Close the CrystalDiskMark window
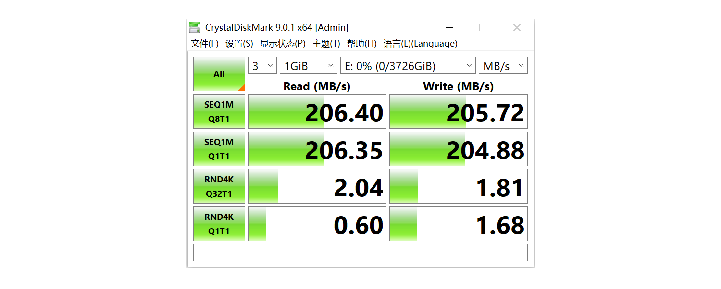This screenshot has height=289, width=721. point(517,28)
